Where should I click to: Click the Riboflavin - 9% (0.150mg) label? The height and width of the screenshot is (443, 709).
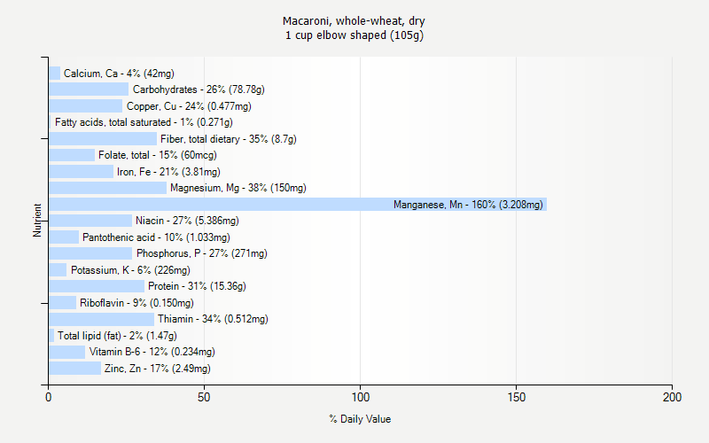click(x=137, y=303)
